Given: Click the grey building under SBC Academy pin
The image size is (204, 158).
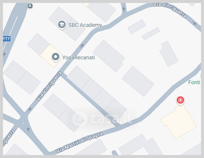Looking at the screenshot, I should [x=67, y=24].
